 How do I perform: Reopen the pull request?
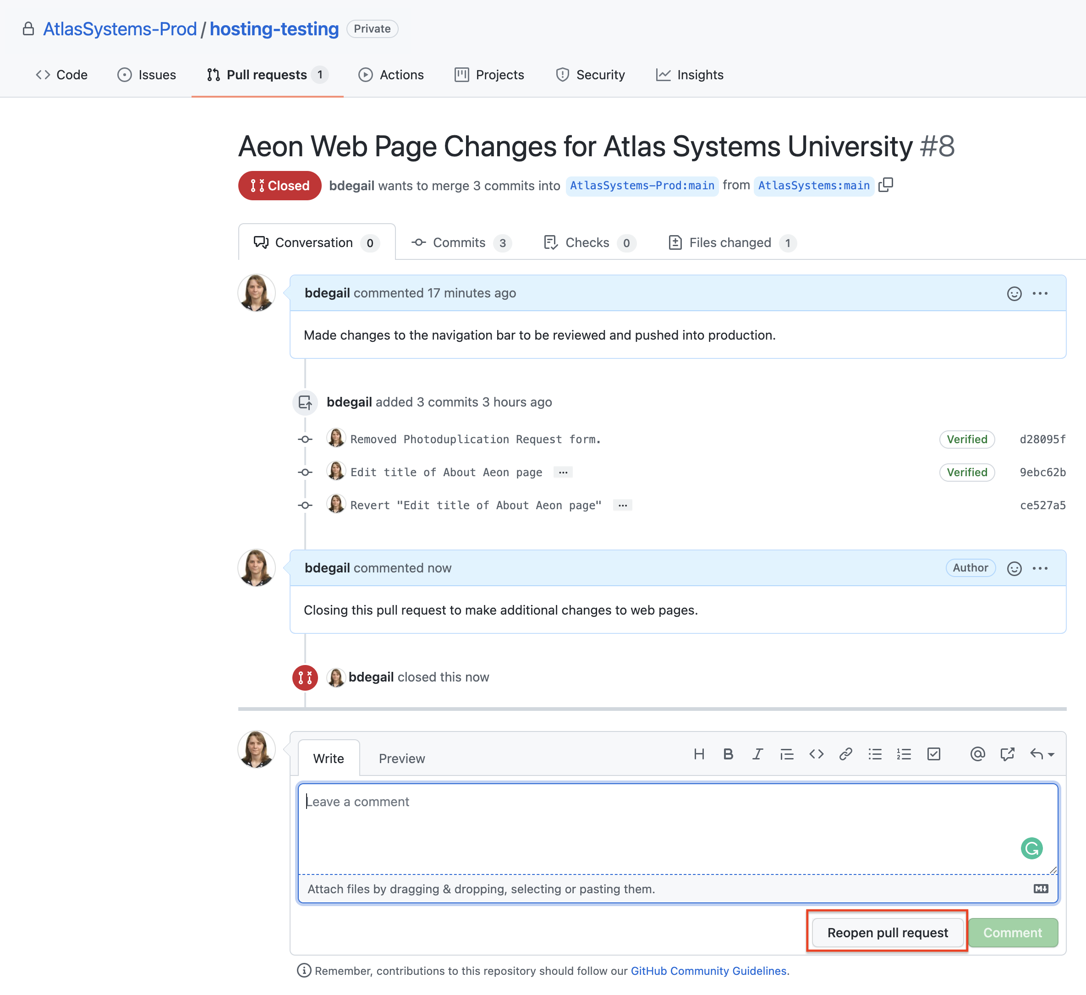coord(887,932)
